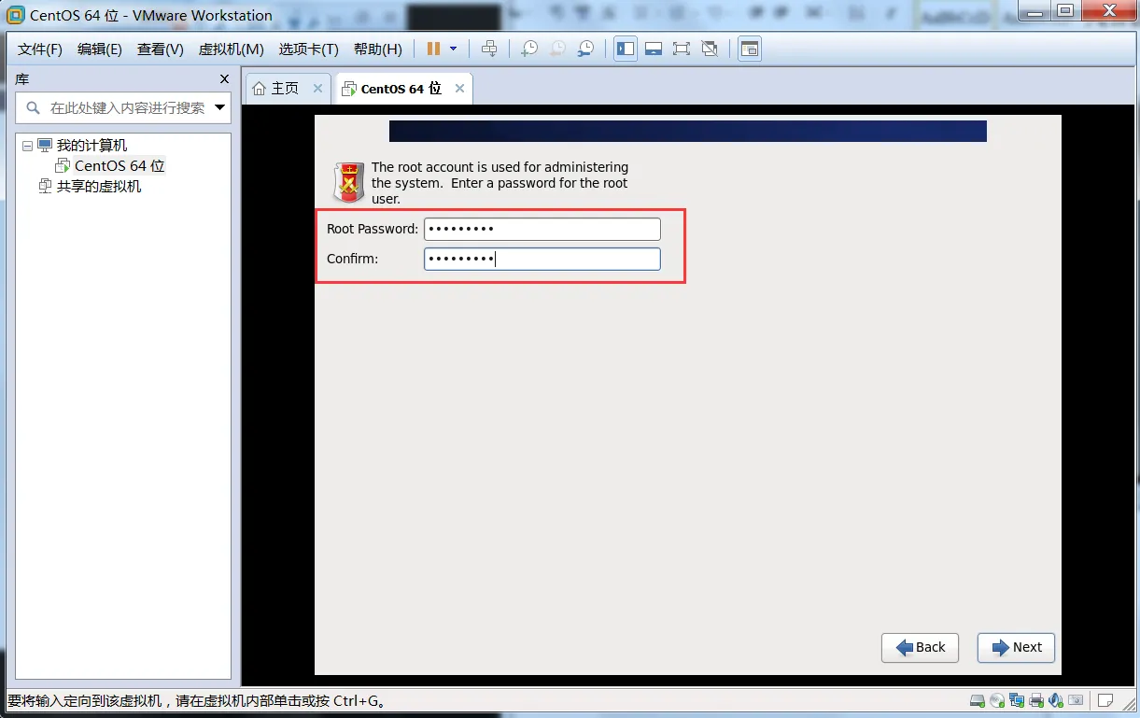Image resolution: width=1140 pixels, height=718 pixels.
Task: Toggle the thumbnail bar view icon
Action: (x=654, y=49)
